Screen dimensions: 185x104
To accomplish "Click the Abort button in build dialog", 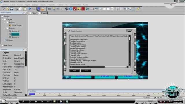I will (x=75, y=70).
